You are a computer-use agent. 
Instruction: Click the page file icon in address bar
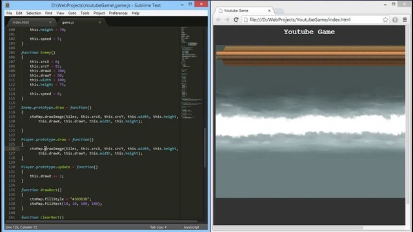coord(245,20)
